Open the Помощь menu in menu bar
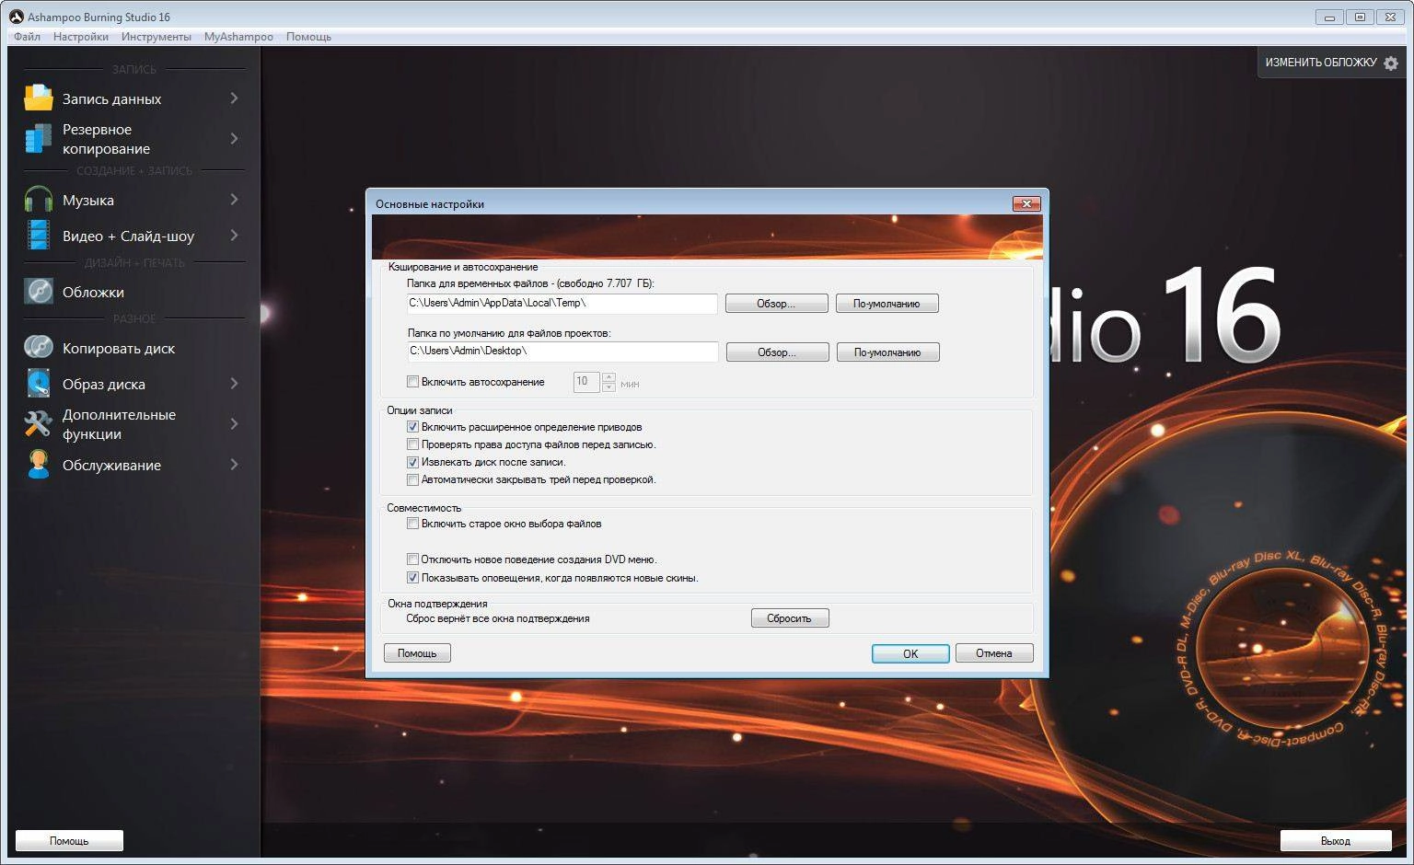 (x=308, y=37)
